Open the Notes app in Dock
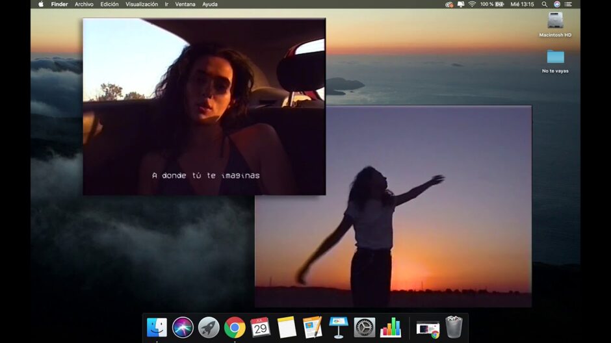 pyautogui.click(x=287, y=327)
